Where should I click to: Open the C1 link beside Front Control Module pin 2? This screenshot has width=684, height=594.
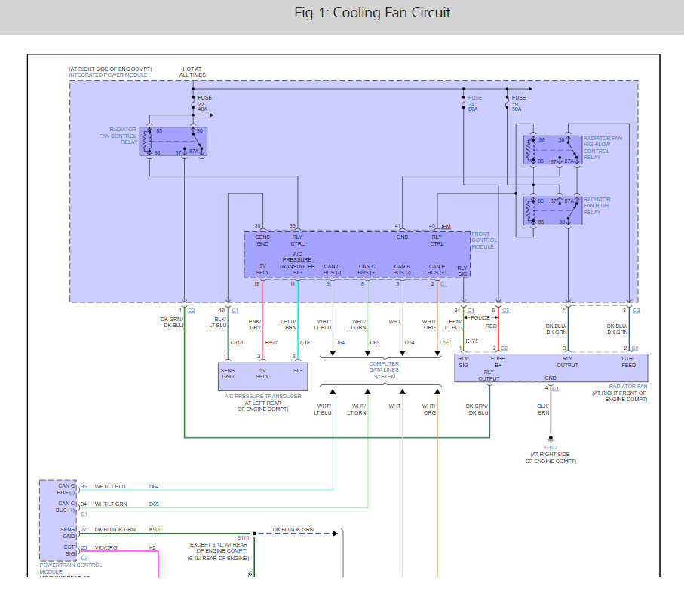(443, 284)
